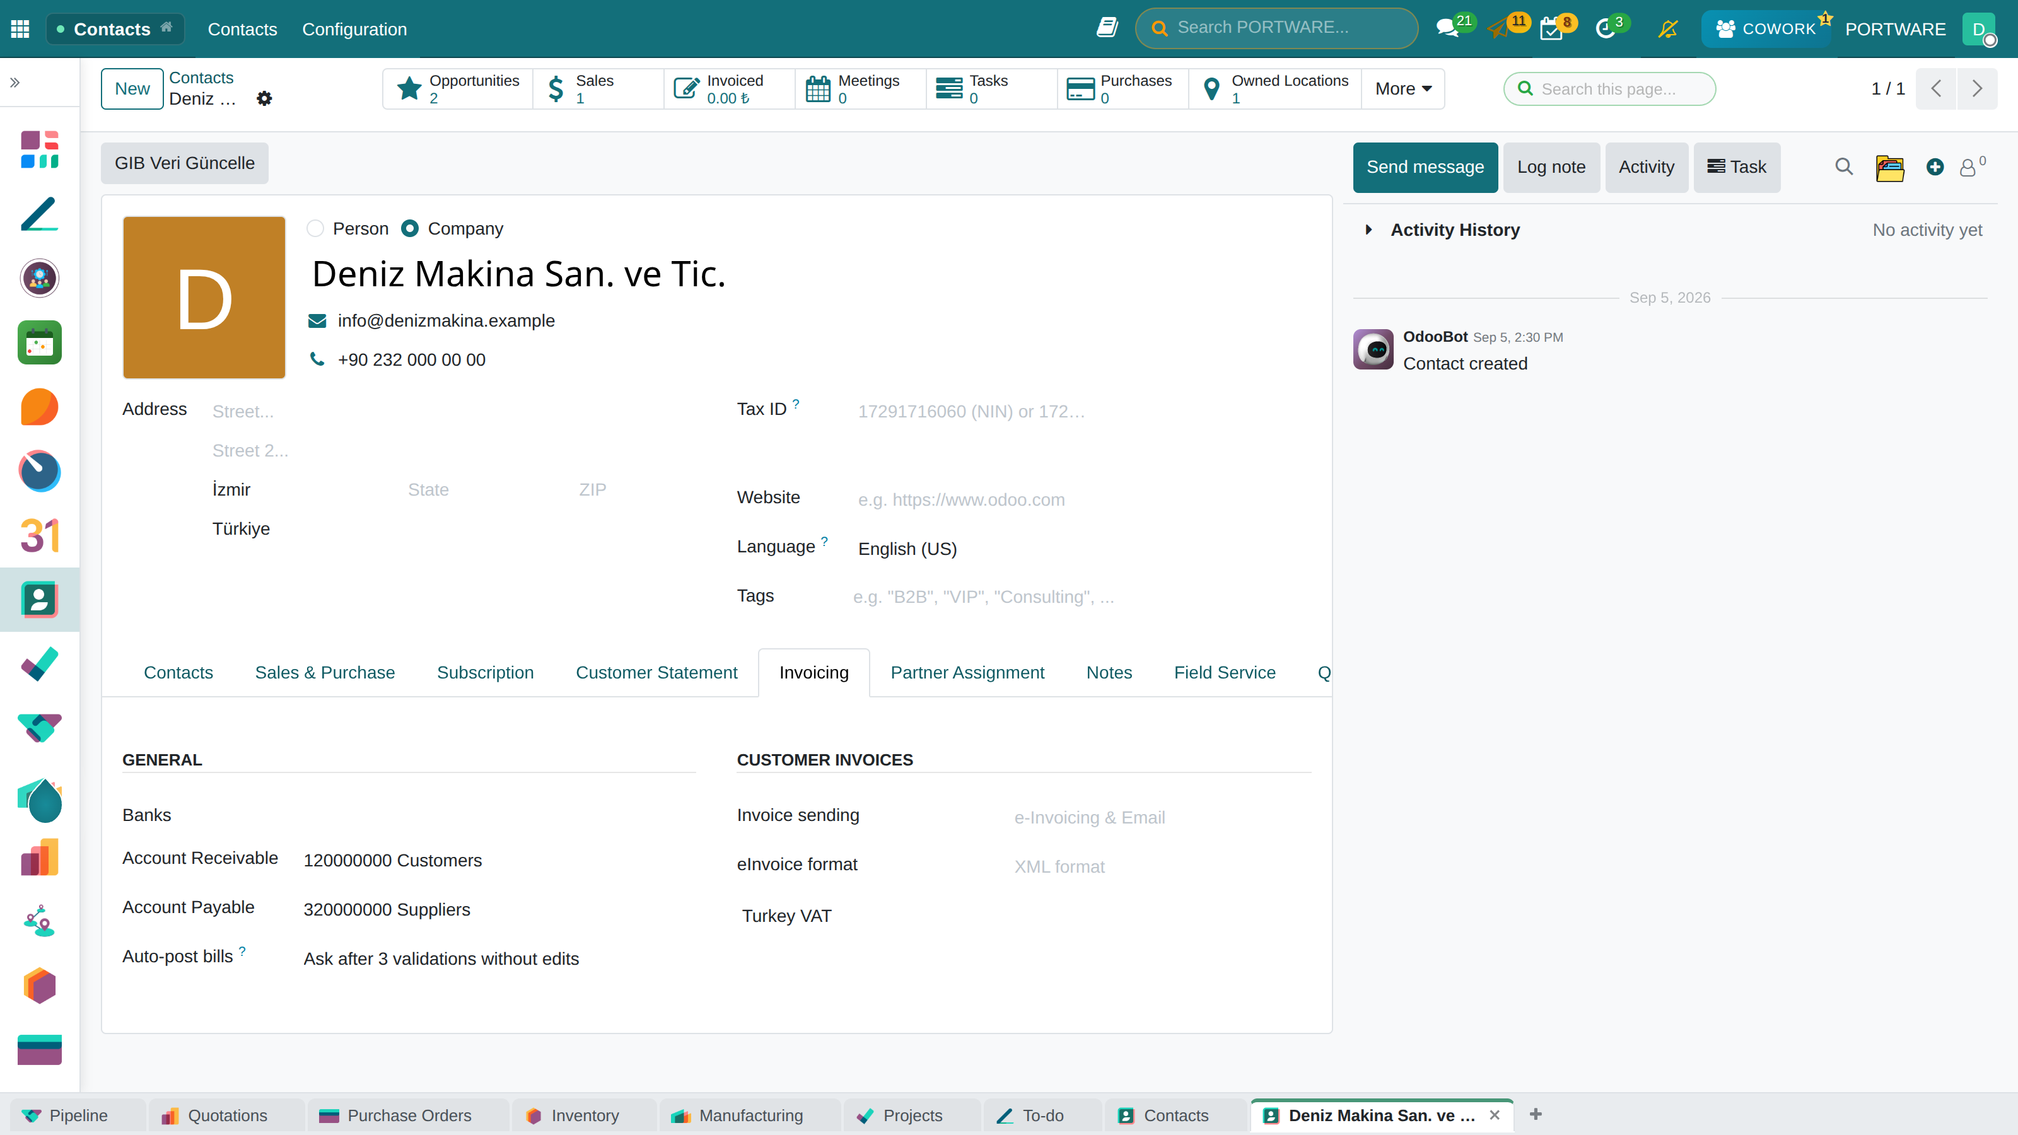Open the calendar check icon with 8 badge

tap(1551, 29)
